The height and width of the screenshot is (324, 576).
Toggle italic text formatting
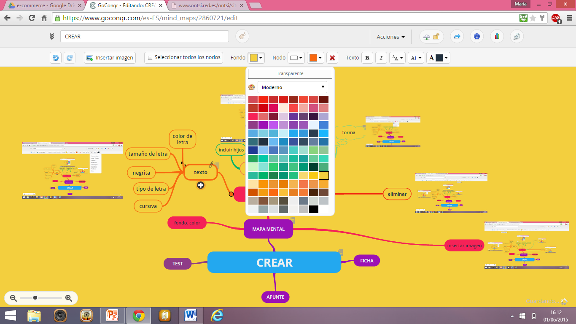point(381,58)
